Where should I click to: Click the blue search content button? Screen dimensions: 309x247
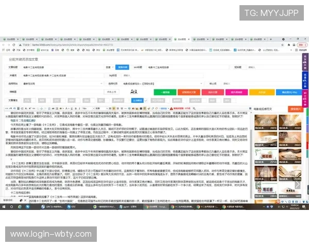[x=122, y=67]
